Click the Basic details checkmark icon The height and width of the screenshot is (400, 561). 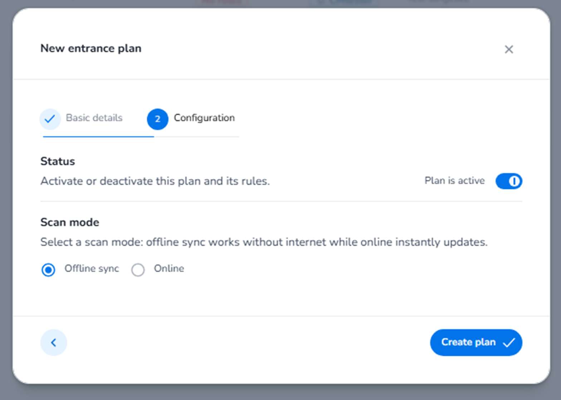(x=50, y=119)
